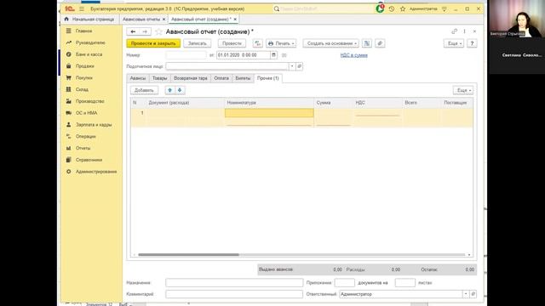The height and width of the screenshot is (306, 545).
Task: Open Справочники in the sidebar
Action: tap(89, 160)
